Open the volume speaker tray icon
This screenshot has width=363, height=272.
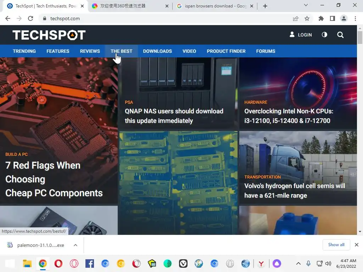[328, 263]
